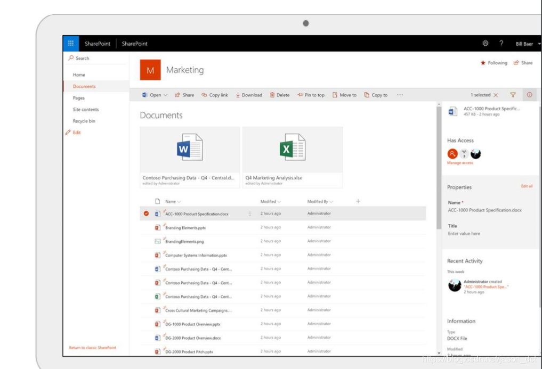Click the second SharePoint header label
The image size is (542, 369).
[134, 44]
